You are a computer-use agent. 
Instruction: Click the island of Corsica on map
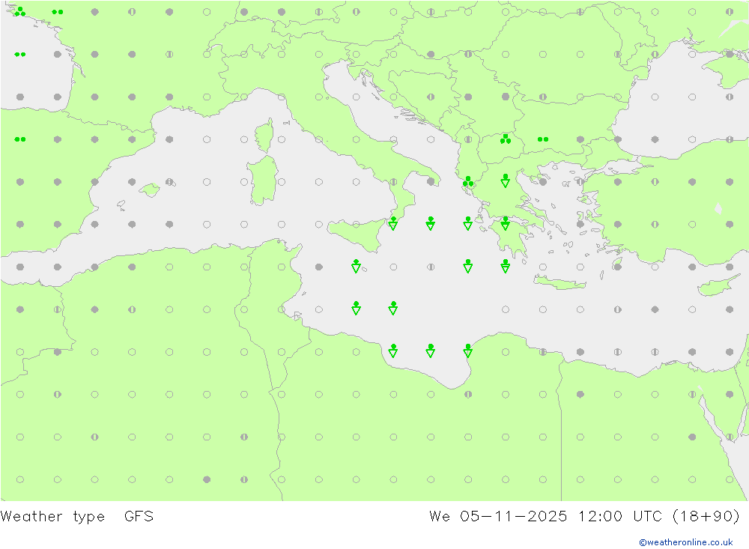(x=264, y=136)
